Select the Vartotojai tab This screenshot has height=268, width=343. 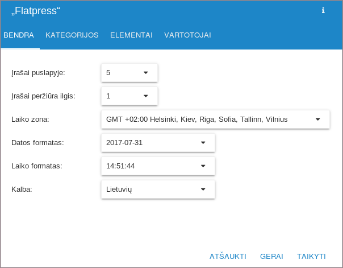tap(187, 35)
